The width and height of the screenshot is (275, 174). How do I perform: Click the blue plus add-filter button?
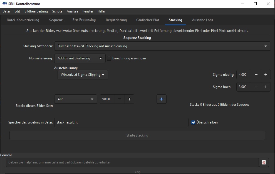point(161,99)
